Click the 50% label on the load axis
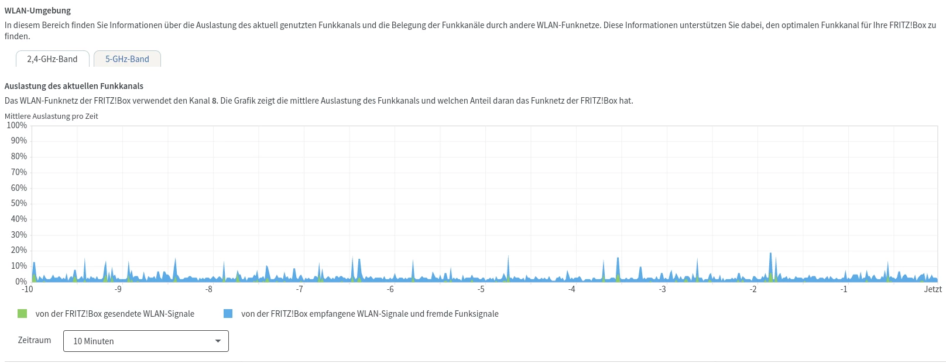Image resolution: width=946 pixels, height=363 pixels. [x=19, y=203]
